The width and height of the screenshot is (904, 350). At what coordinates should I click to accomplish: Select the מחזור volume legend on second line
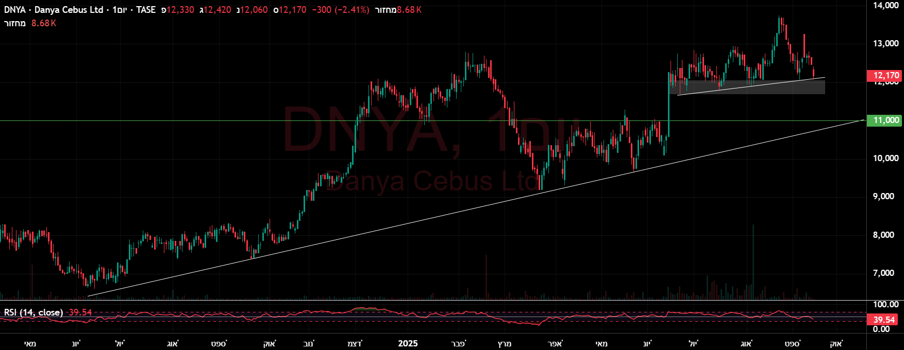(x=15, y=23)
